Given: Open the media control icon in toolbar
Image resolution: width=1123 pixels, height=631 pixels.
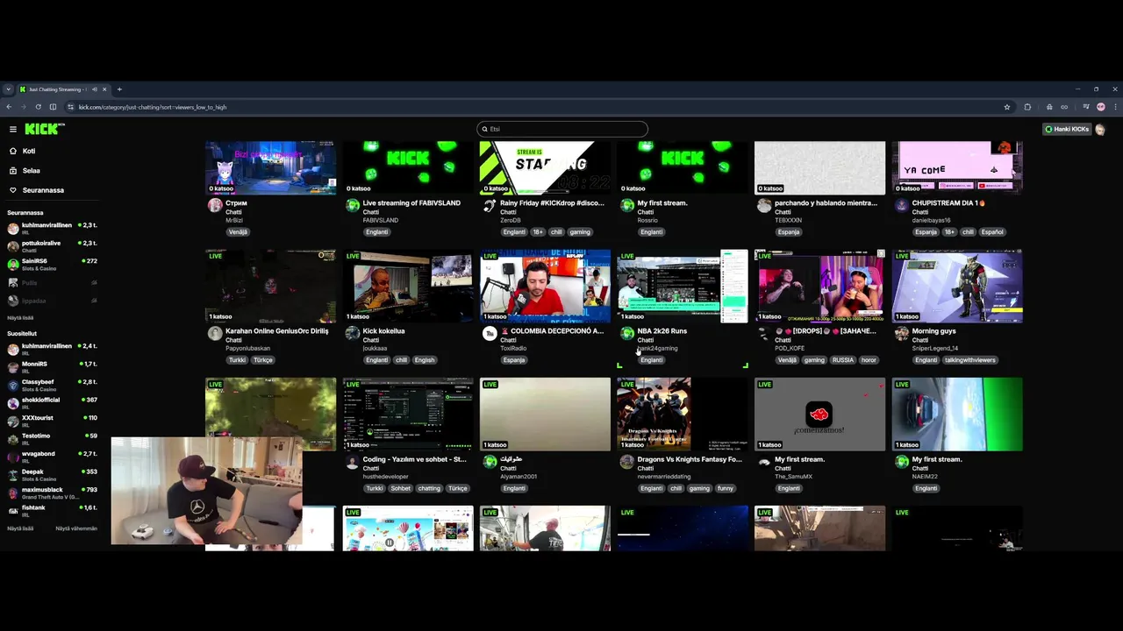Looking at the screenshot, I should (1085, 107).
